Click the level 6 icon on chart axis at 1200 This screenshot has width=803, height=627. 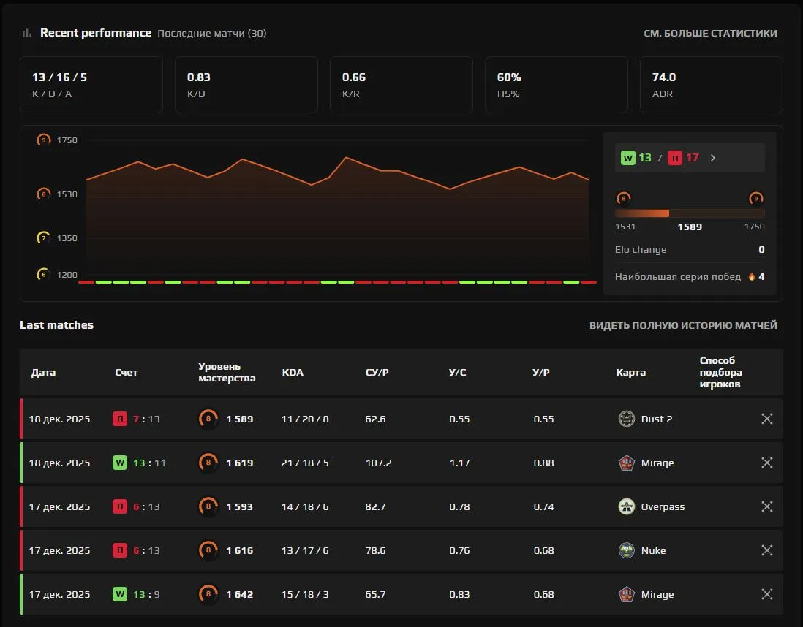click(44, 274)
